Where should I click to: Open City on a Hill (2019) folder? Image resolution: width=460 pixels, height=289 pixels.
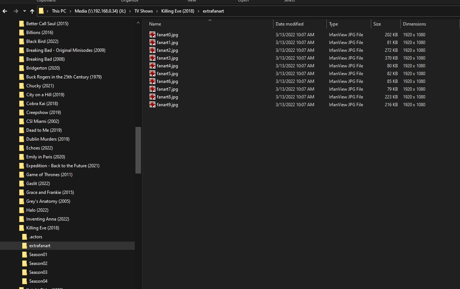tap(45, 95)
